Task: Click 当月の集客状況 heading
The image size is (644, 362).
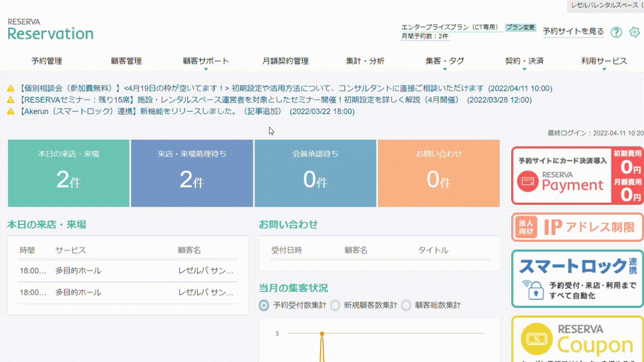Action: [x=293, y=288]
